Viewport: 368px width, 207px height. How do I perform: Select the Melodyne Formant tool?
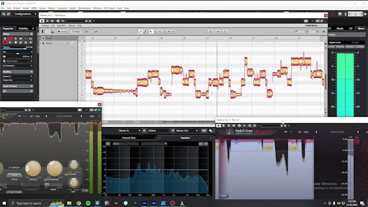click(160, 31)
